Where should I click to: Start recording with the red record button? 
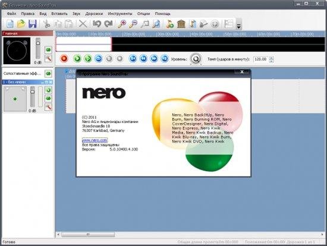(x=64, y=59)
